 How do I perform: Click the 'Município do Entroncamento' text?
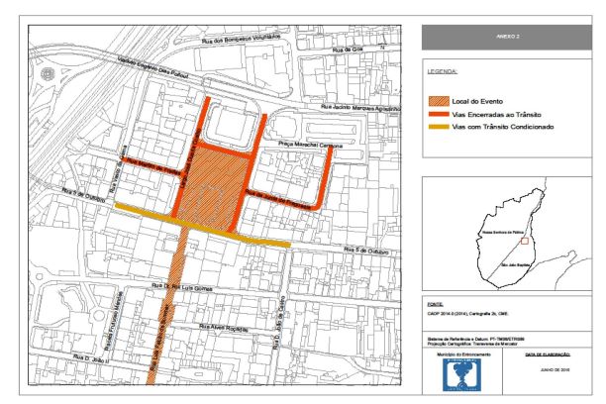coord(462,353)
